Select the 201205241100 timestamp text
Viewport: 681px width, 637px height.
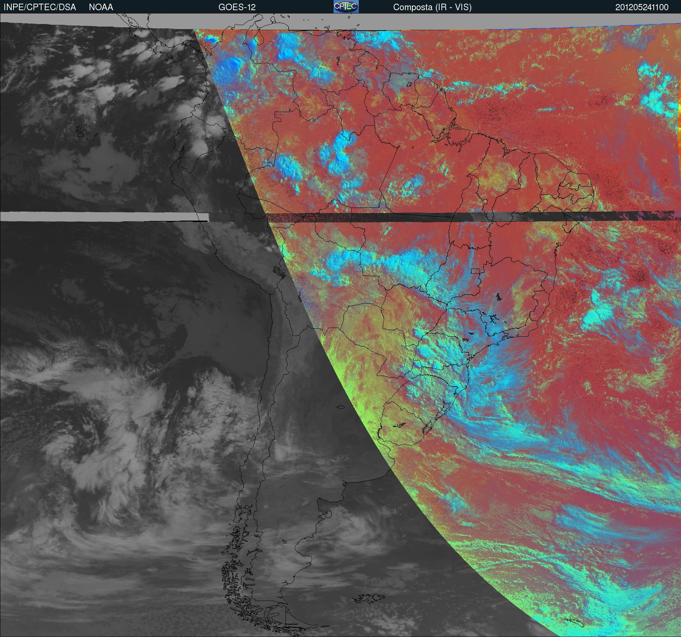[642, 7]
